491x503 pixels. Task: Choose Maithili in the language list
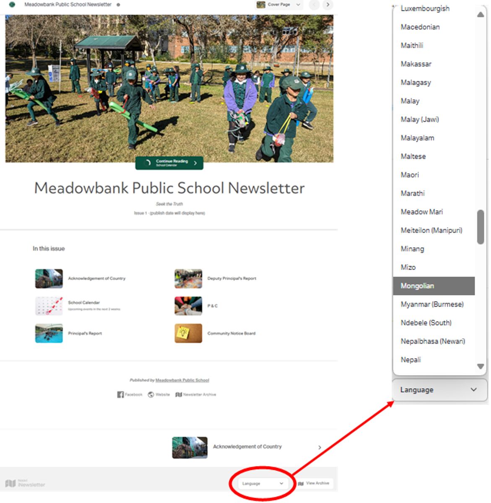tap(434, 45)
